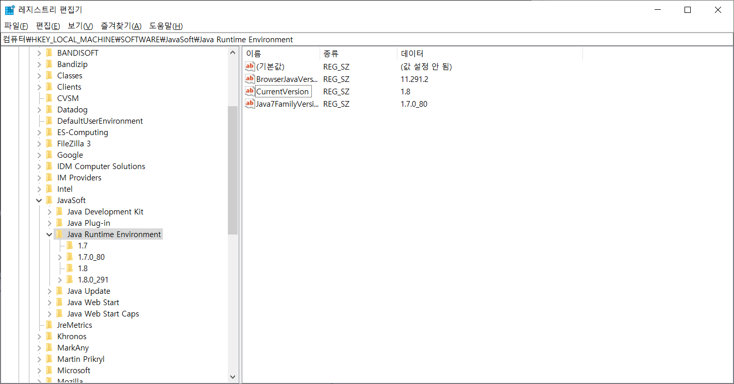Image resolution: width=734 pixels, height=384 pixels.
Task: Select the 1.7.0_80 subkey label
Action: [x=91, y=257]
